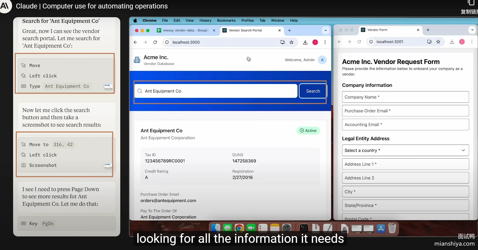
Task: Close the Vendor Form tab
Action: (x=418, y=30)
